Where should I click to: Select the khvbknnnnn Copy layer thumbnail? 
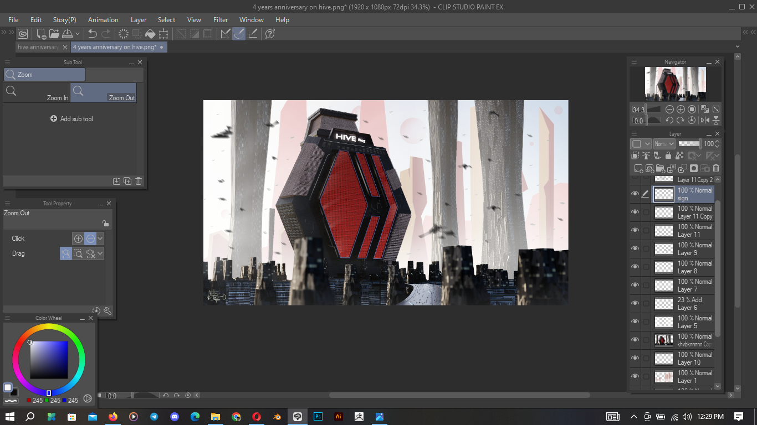[664, 340]
